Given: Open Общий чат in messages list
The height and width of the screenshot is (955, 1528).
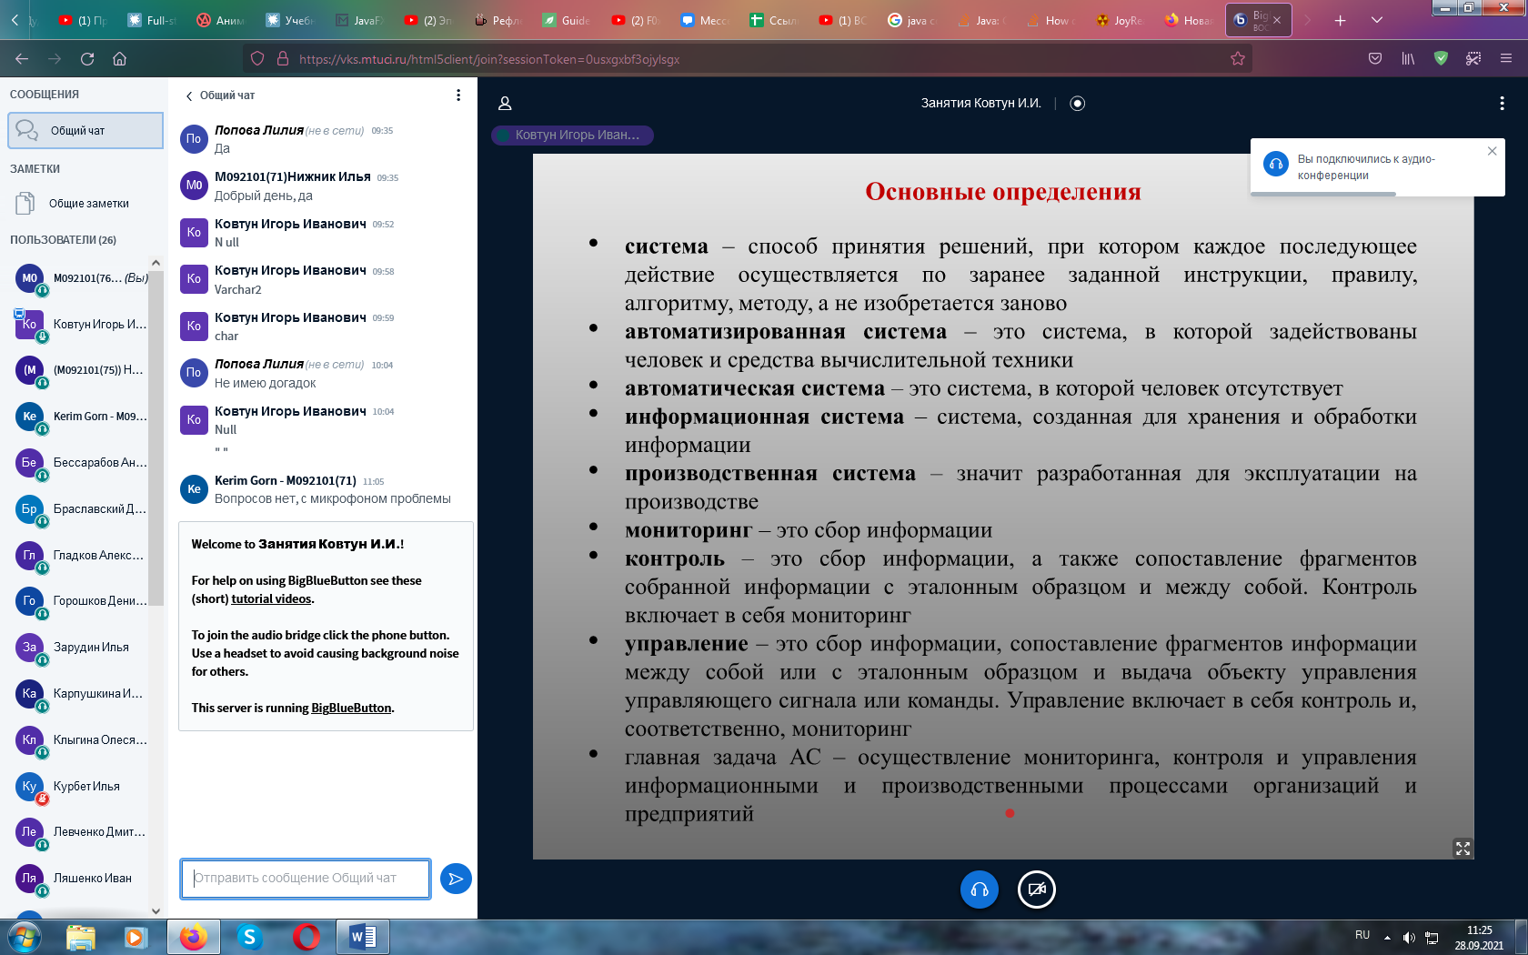Looking at the screenshot, I should click(85, 131).
